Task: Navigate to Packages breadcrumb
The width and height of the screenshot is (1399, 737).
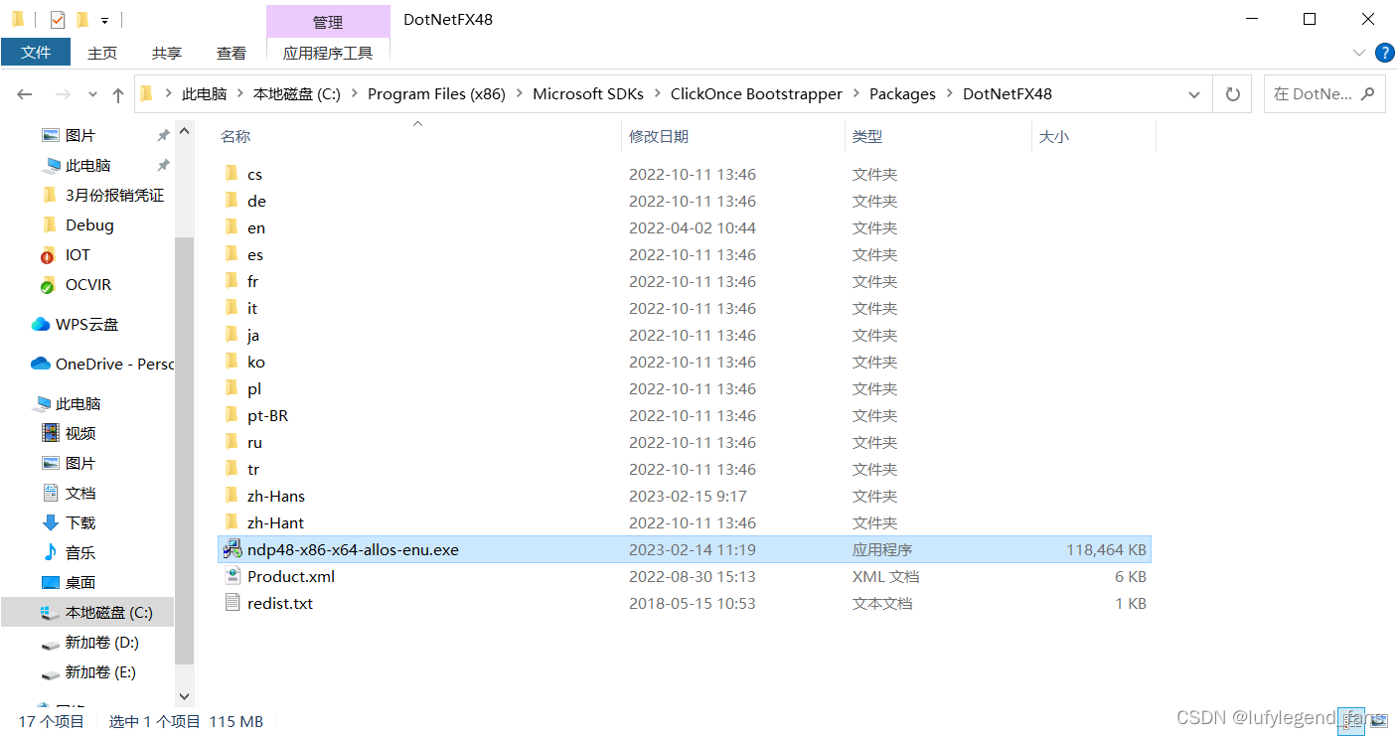Action: point(902,94)
